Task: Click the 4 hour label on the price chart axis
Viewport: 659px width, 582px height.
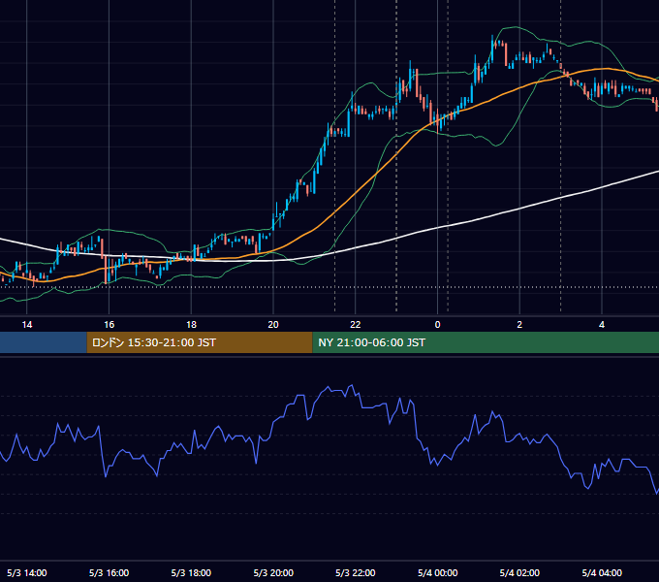Action: (x=602, y=325)
